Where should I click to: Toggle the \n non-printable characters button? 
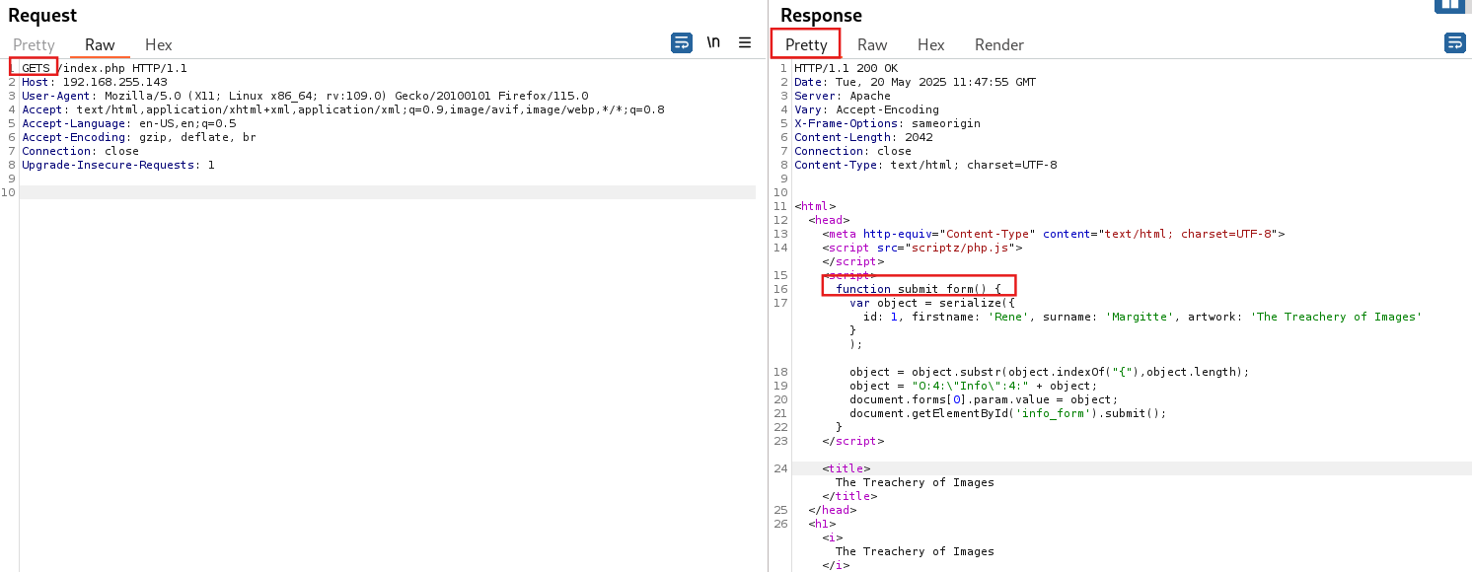point(713,42)
